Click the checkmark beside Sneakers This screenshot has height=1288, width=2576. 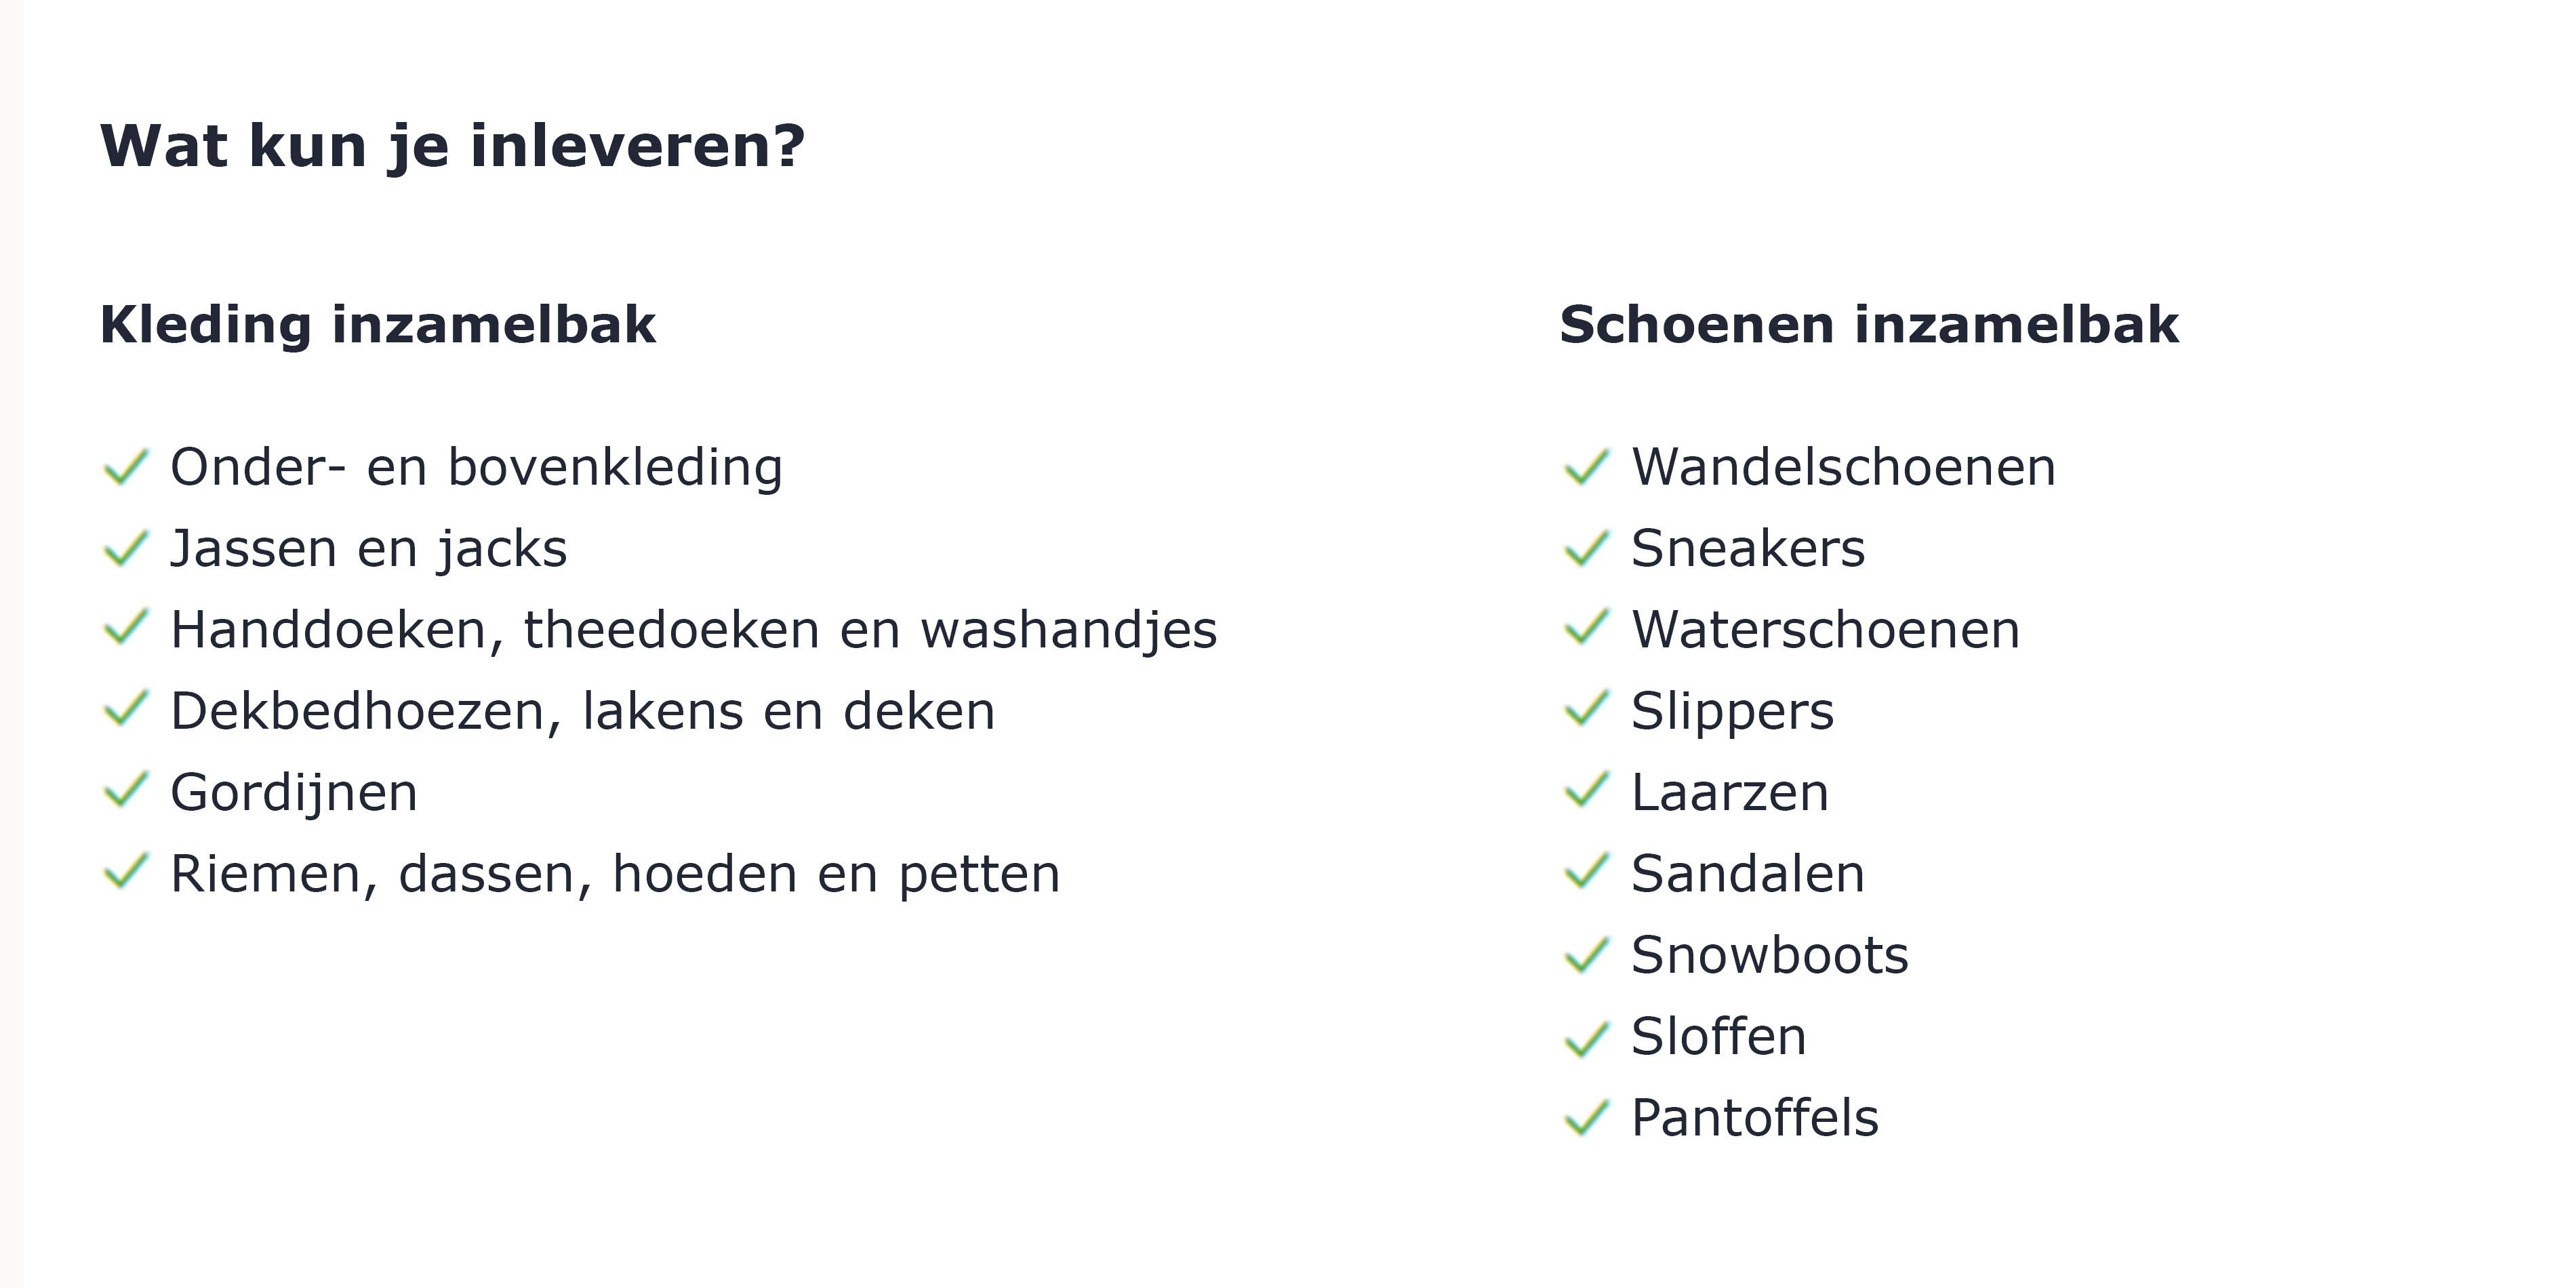(x=1586, y=548)
